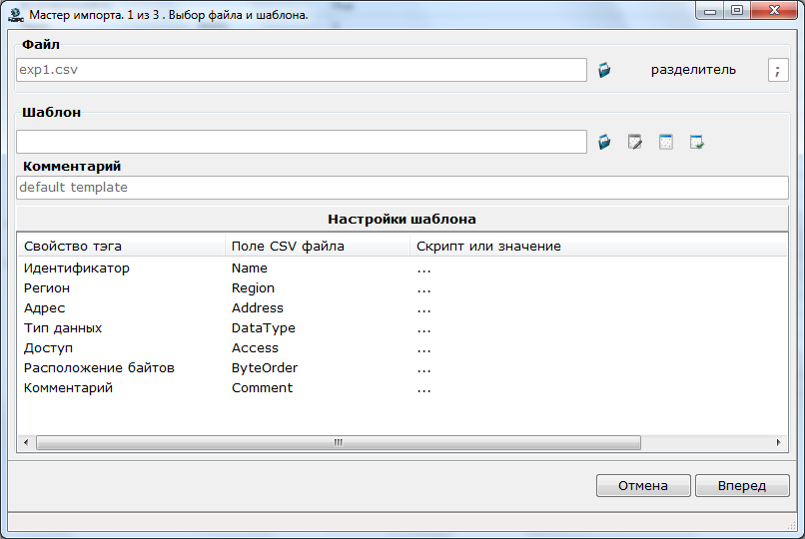The height and width of the screenshot is (539, 805).
Task: Select the Доступ row
Action: click(x=402, y=348)
